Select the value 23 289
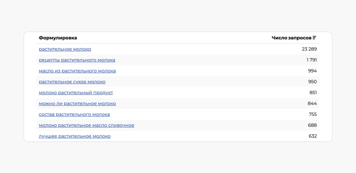 (309, 49)
